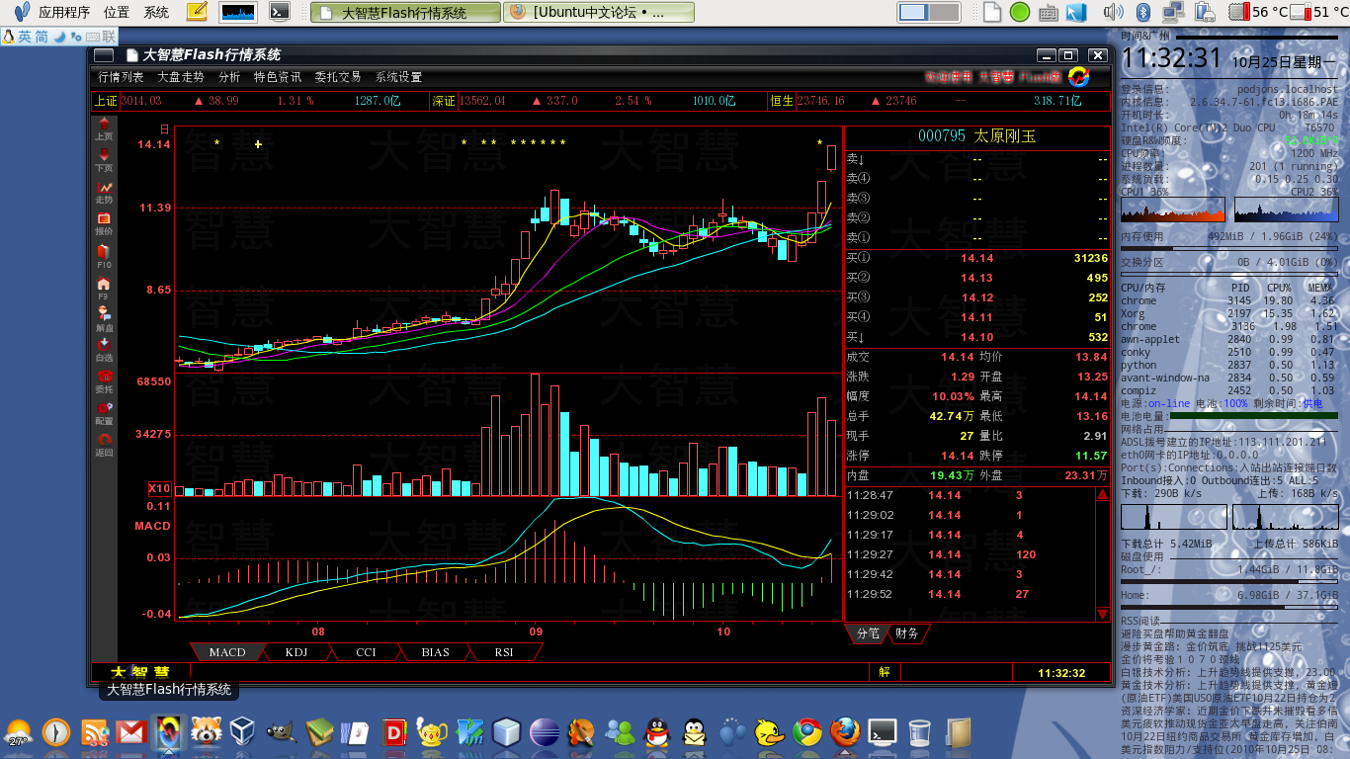Open the 走势 trend chart icon
1350x759 pixels.
[x=104, y=193]
